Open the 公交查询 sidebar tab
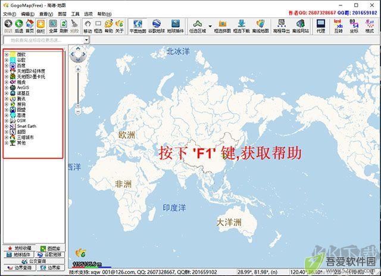Screen dimensions: 381x276 coord(34,261)
